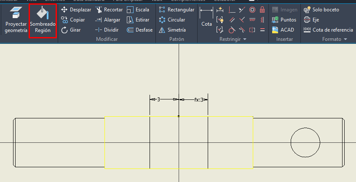Image resolution: width=356 pixels, height=182 pixels.
Task: Apply the coincident constraint icon
Action: point(232,10)
